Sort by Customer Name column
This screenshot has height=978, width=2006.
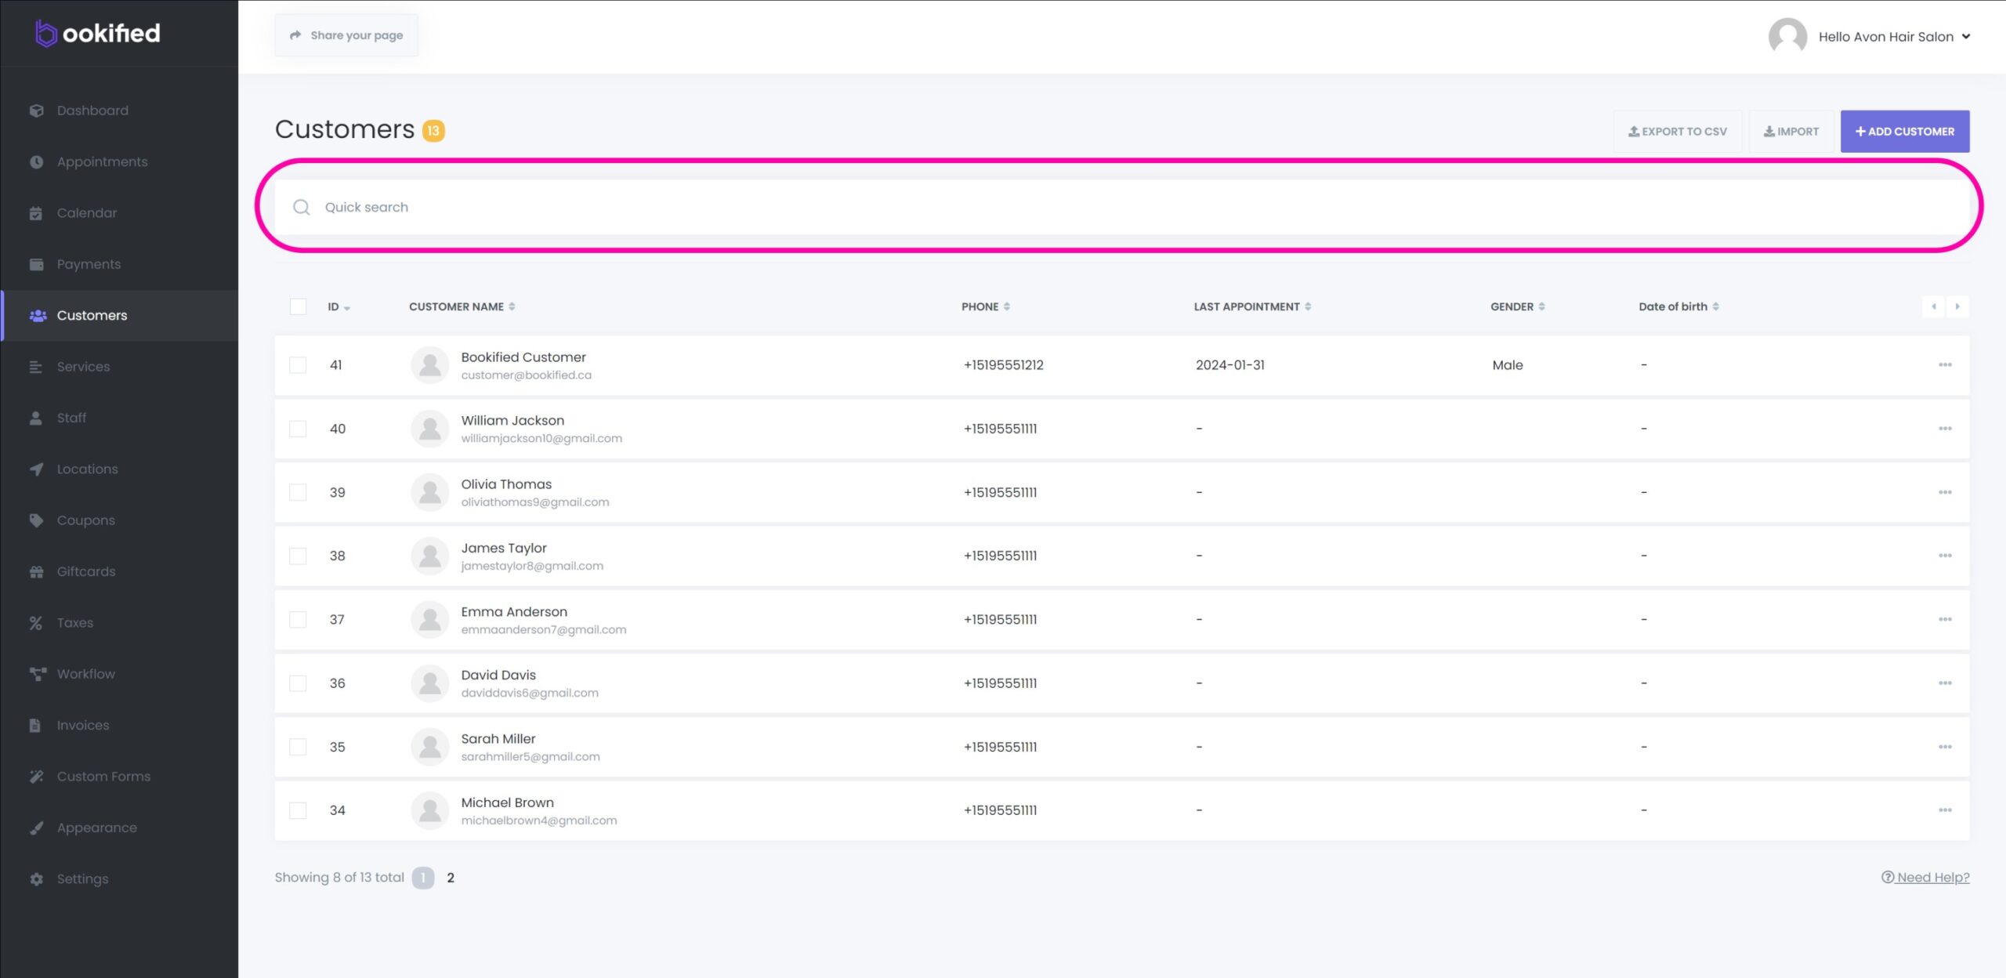click(x=462, y=307)
